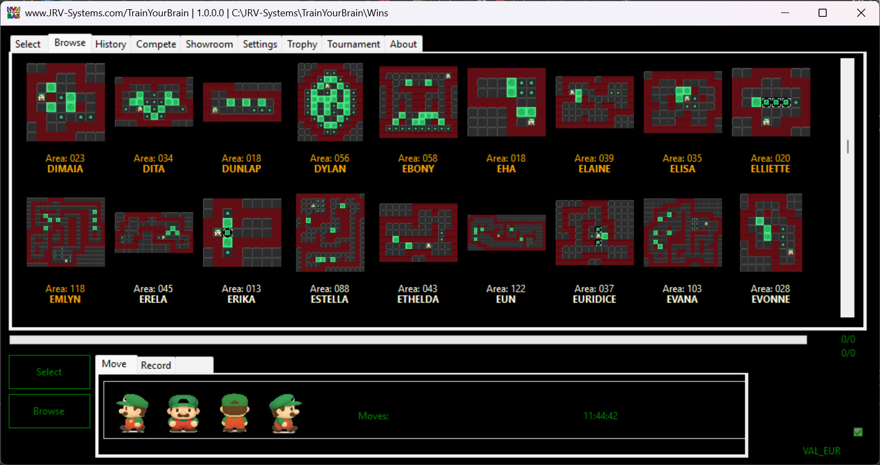Click the green Select button

point(49,372)
